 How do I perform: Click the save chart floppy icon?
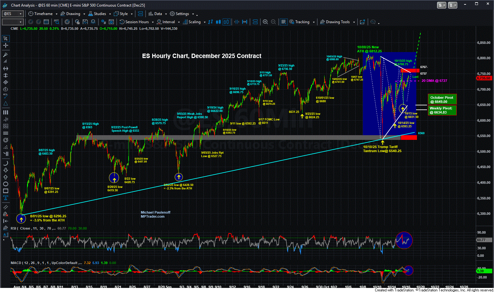pyautogui.click(x=85, y=22)
